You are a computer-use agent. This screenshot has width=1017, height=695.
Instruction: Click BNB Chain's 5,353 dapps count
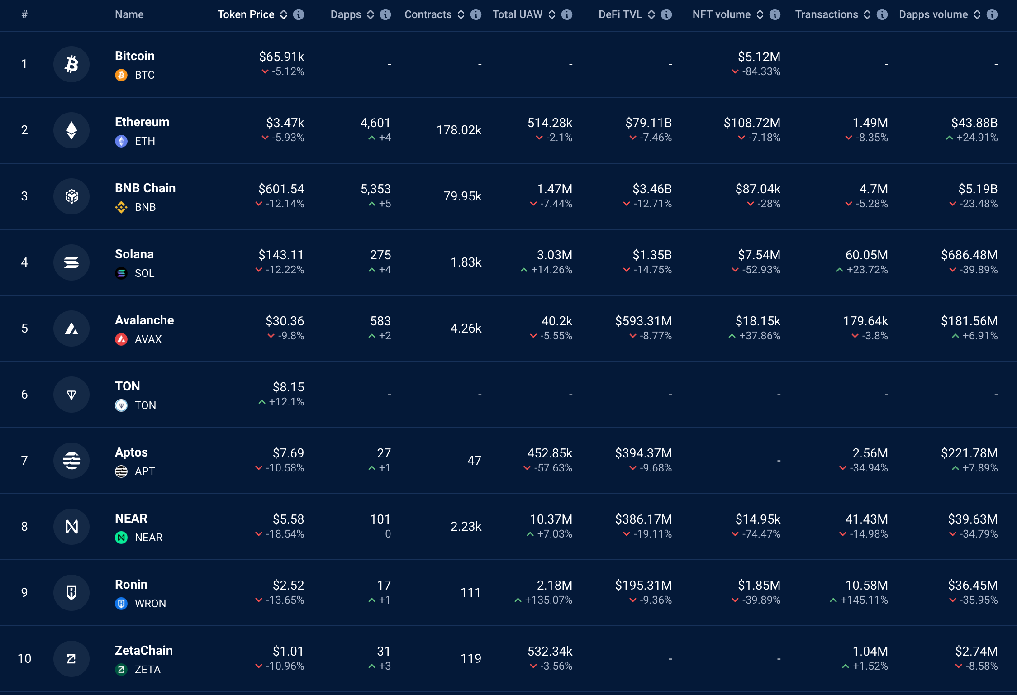tap(375, 189)
